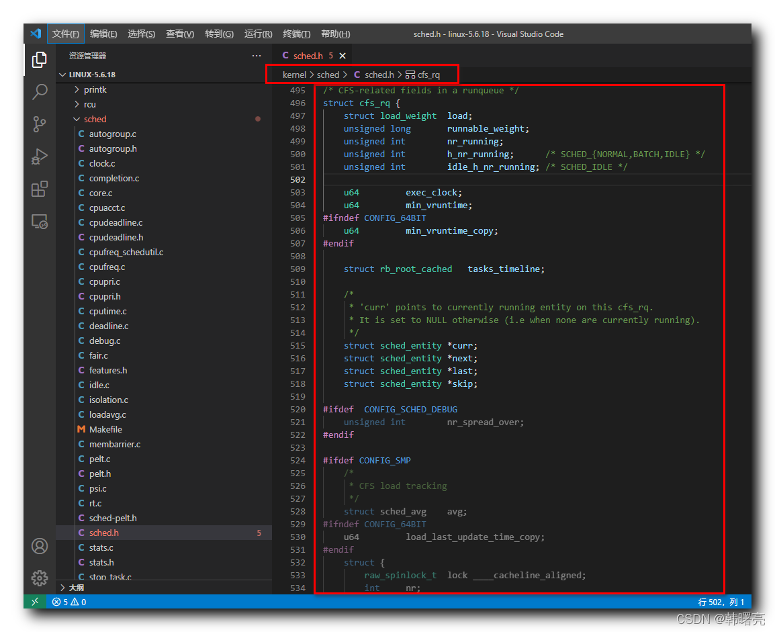Viewport: 775px width, 632px height.
Task: Open Makefile in the file tree
Action: point(164,429)
